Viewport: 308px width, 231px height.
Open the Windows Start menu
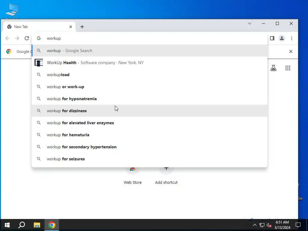click(x=7, y=225)
